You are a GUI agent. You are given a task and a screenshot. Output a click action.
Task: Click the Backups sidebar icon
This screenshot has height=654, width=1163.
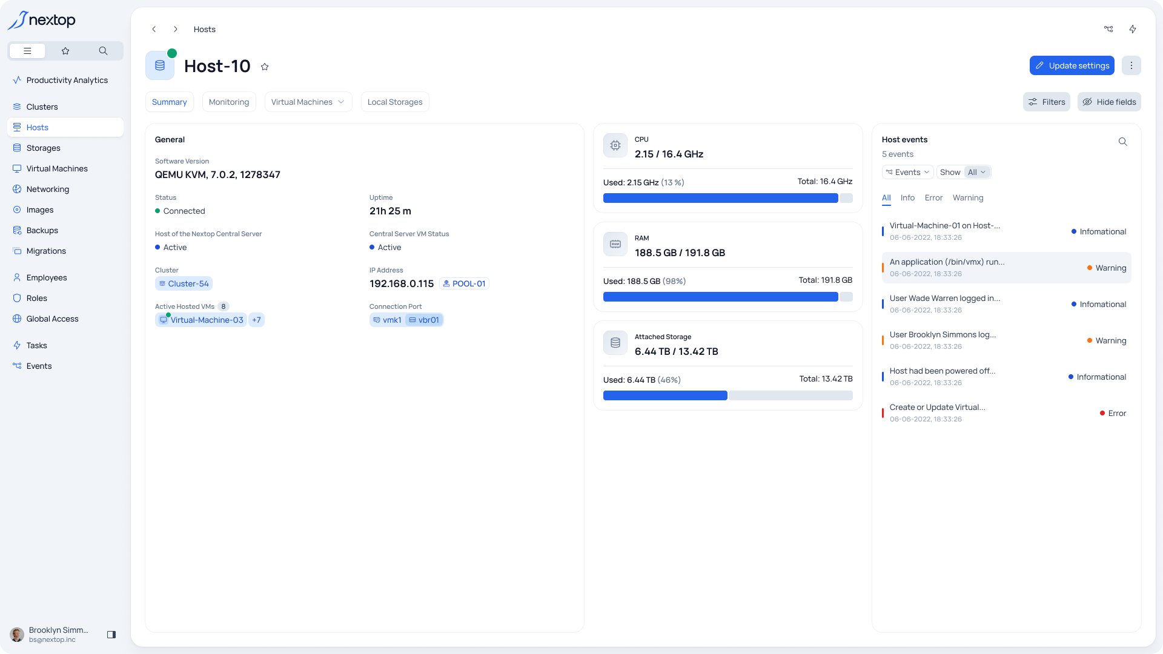point(17,230)
